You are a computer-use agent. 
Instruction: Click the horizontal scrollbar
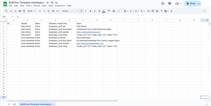(x=63, y=101)
